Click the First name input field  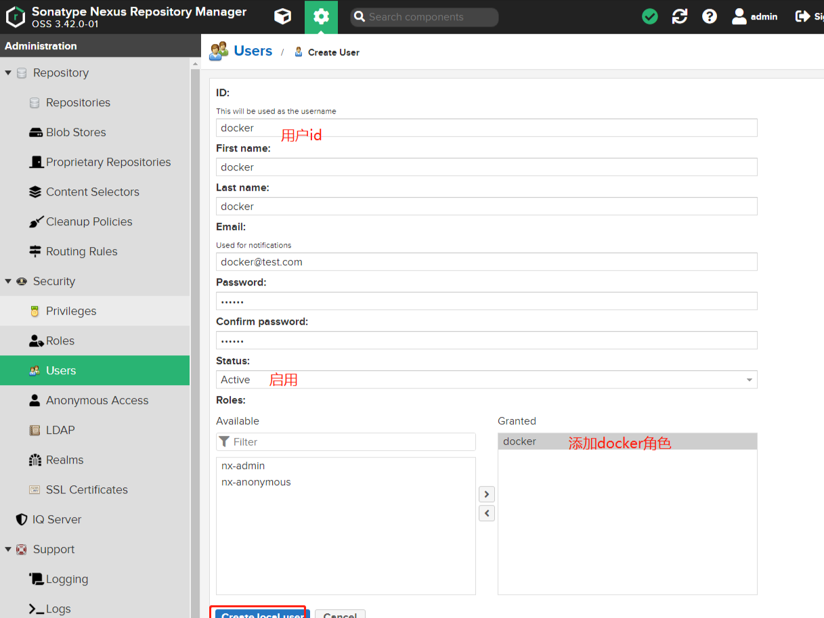click(x=486, y=167)
